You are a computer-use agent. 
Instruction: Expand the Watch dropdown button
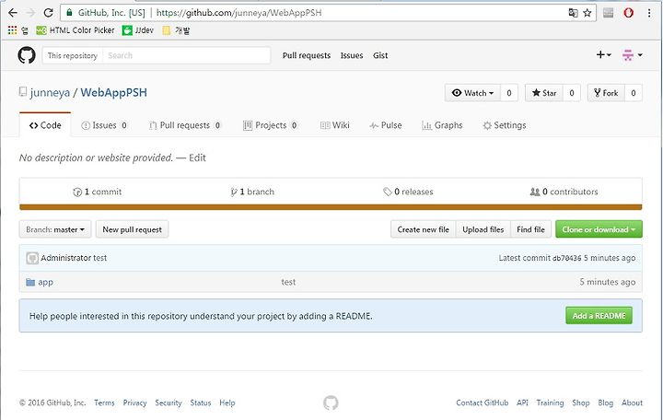[x=472, y=93]
